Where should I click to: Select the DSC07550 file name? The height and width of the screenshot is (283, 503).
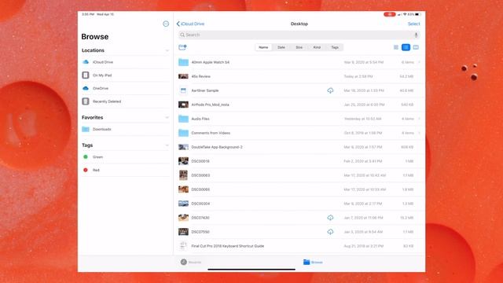(x=200, y=232)
